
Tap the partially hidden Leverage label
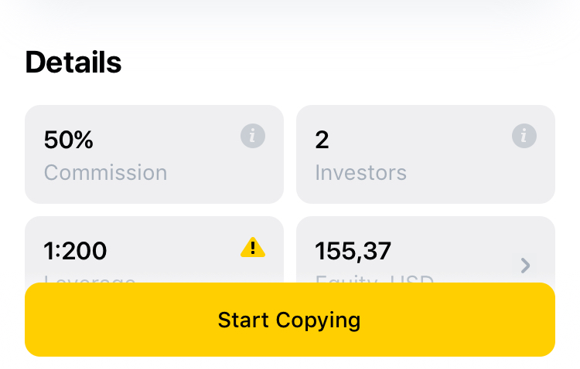coord(90,279)
